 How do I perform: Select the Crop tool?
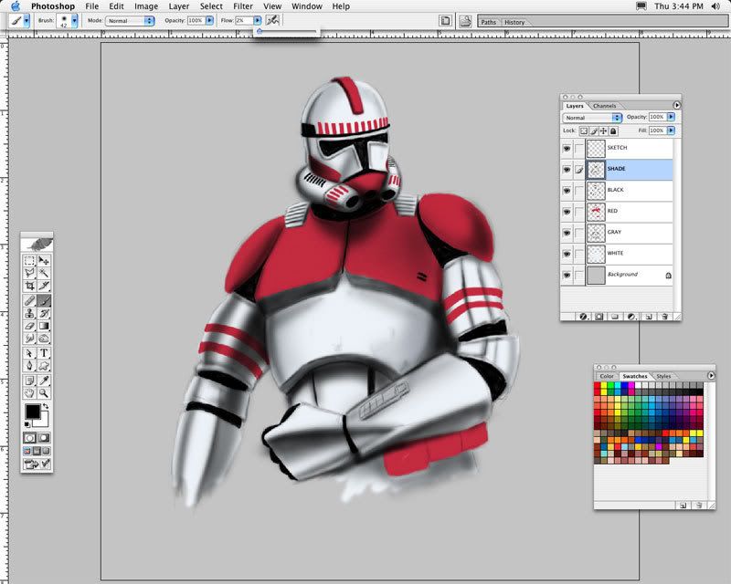[30, 286]
